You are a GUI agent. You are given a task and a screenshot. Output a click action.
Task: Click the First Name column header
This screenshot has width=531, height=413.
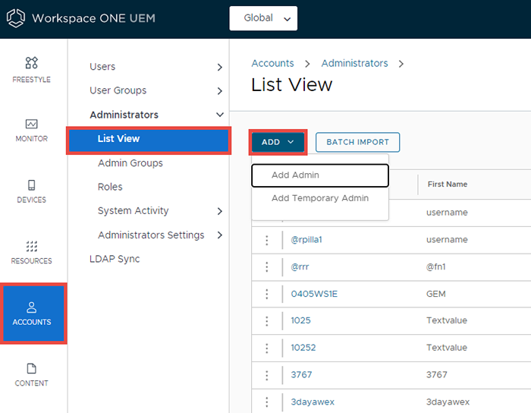[x=448, y=184]
